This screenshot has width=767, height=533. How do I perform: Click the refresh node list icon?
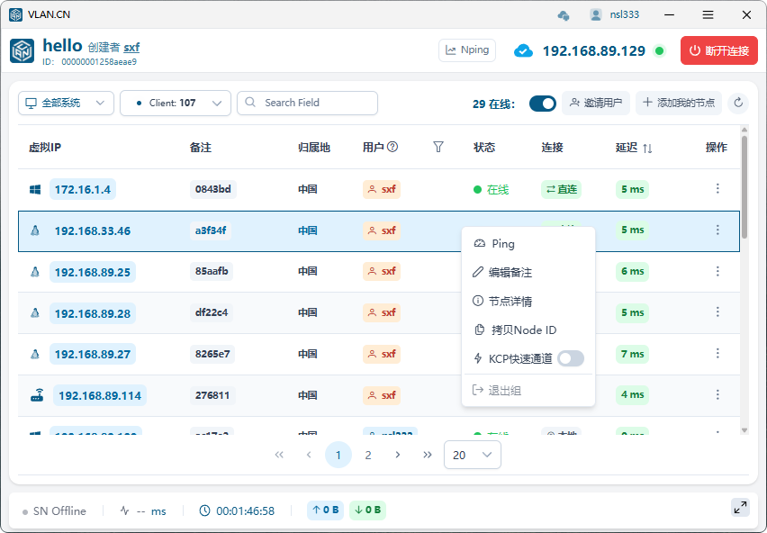(738, 103)
